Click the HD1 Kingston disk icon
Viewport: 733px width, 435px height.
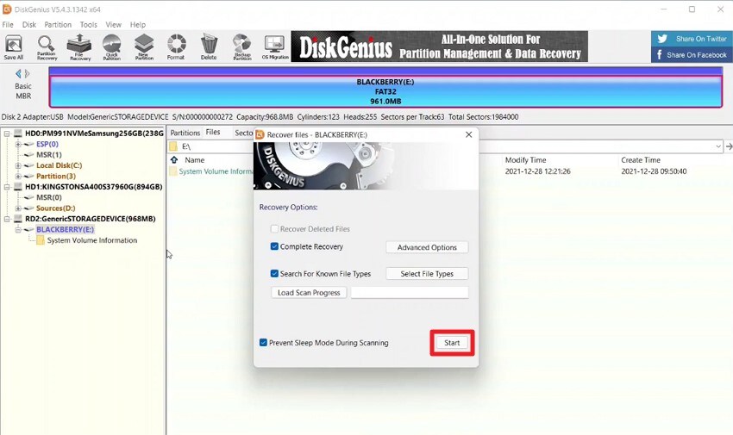18,187
